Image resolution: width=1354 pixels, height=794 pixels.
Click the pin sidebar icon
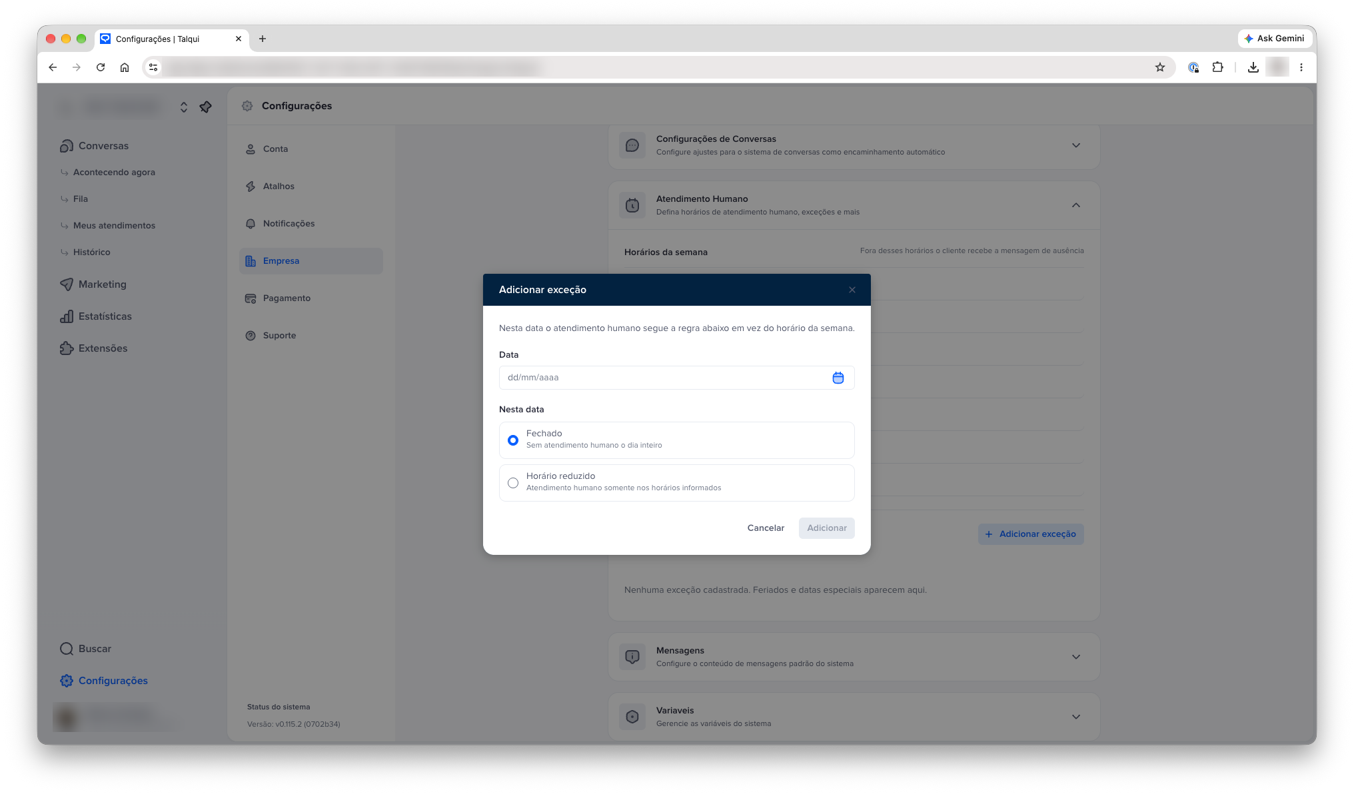[x=206, y=107]
